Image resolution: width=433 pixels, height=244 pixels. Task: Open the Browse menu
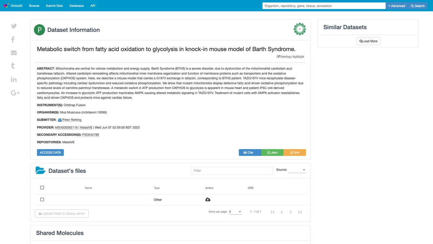click(34, 6)
